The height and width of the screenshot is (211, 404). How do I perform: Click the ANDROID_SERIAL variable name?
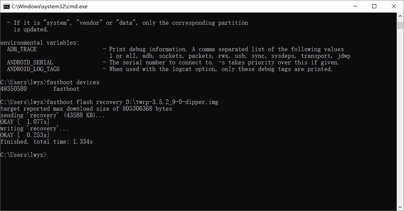point(30,63)
